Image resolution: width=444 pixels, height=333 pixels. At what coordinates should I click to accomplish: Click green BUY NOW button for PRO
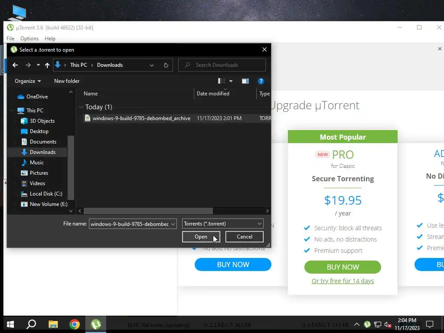(x=343, y=267)
